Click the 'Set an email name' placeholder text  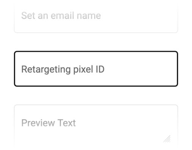coord(61,15)
